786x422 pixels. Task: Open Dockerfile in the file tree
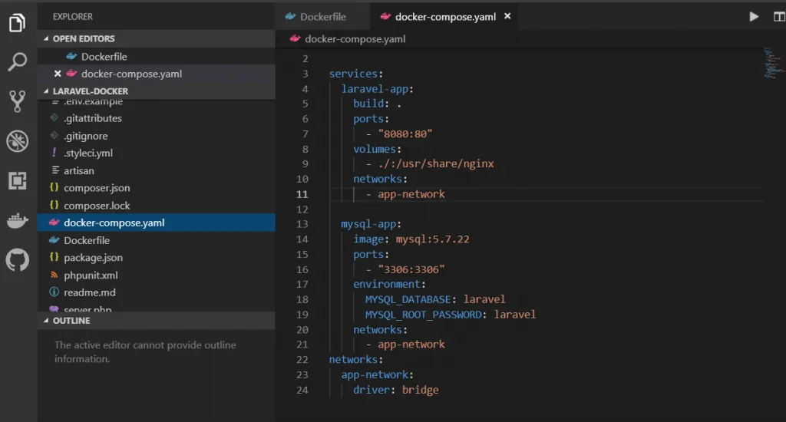[157, 240]
